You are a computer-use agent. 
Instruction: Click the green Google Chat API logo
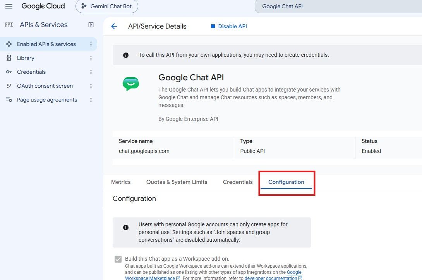click(x=131, y=84)
